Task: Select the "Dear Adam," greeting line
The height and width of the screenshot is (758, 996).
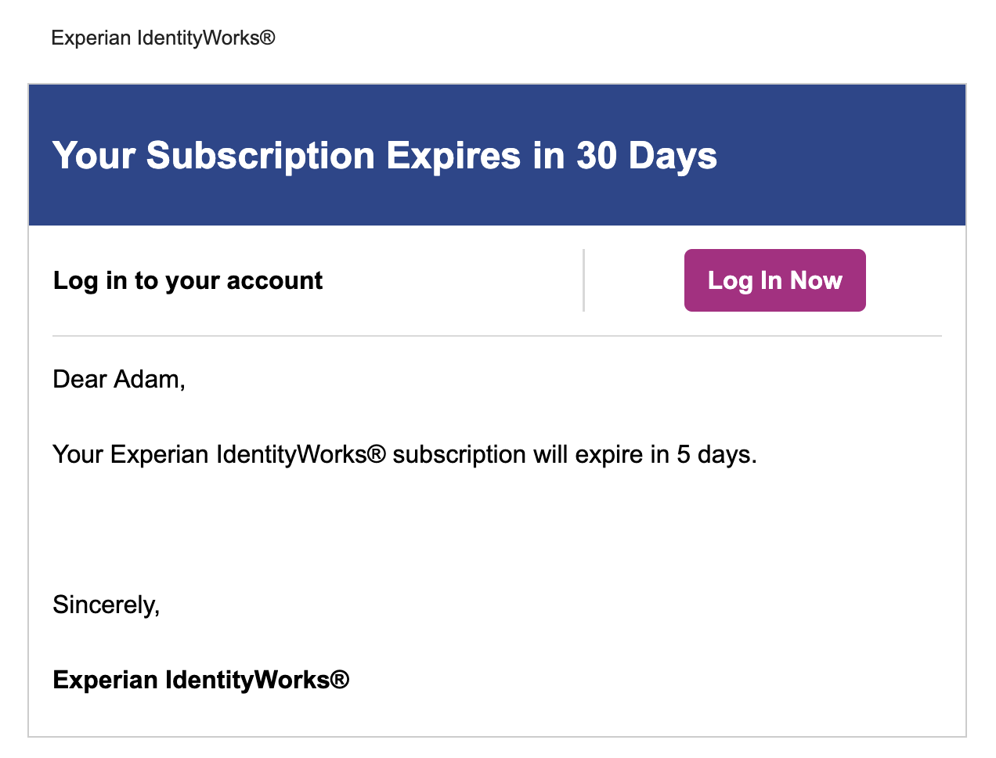Action: [x=118, y=379]
